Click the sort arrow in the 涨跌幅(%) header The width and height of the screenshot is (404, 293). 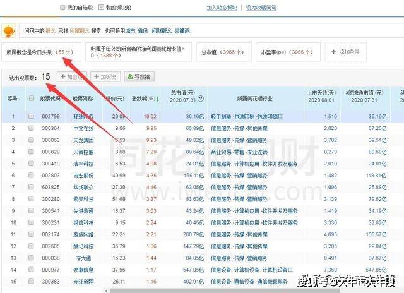pyautogui.click(x=157, y=99)
